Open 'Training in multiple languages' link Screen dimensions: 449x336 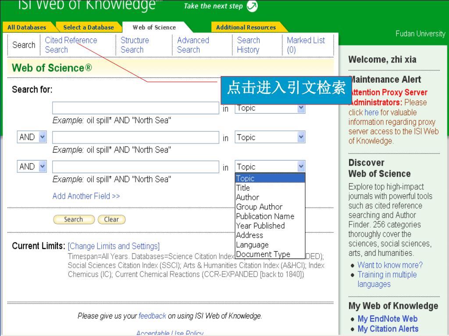387,279
